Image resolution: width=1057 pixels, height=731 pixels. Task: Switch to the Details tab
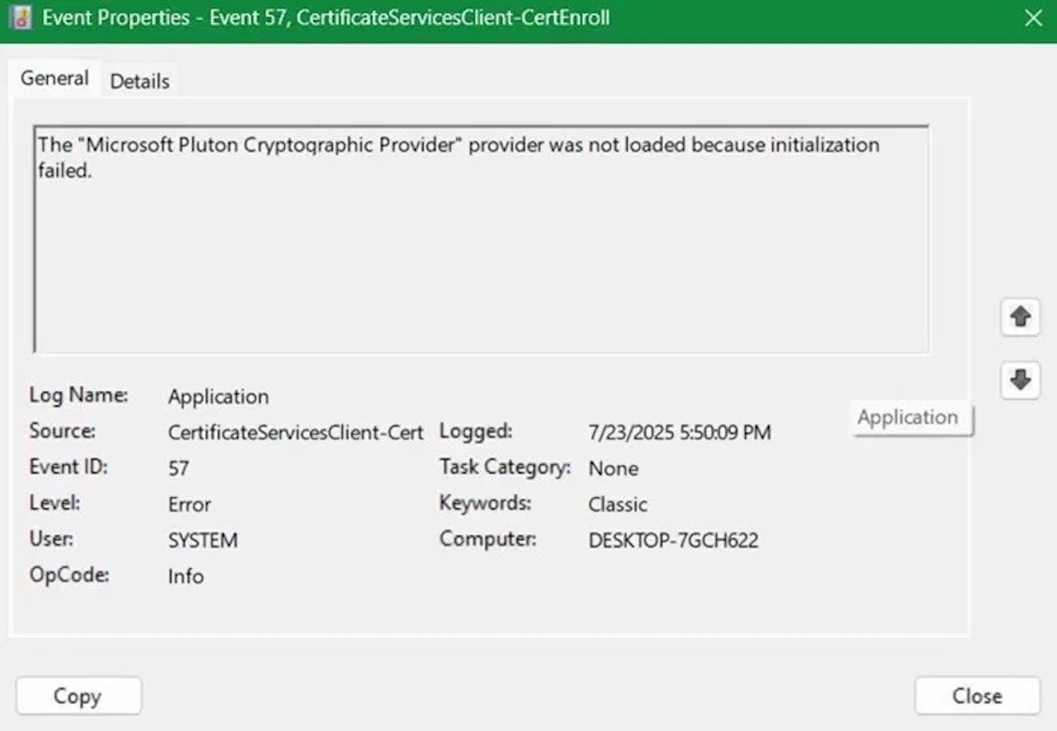pyautogui.click(x=140, y=81)
